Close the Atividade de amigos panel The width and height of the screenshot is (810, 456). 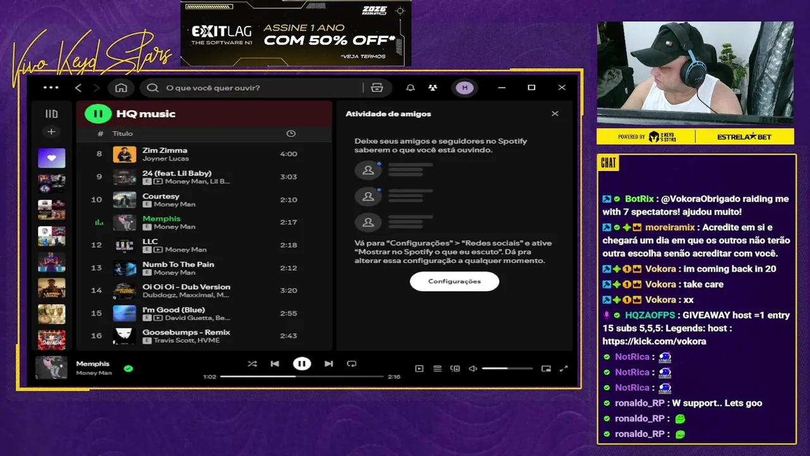click(555, 114)
